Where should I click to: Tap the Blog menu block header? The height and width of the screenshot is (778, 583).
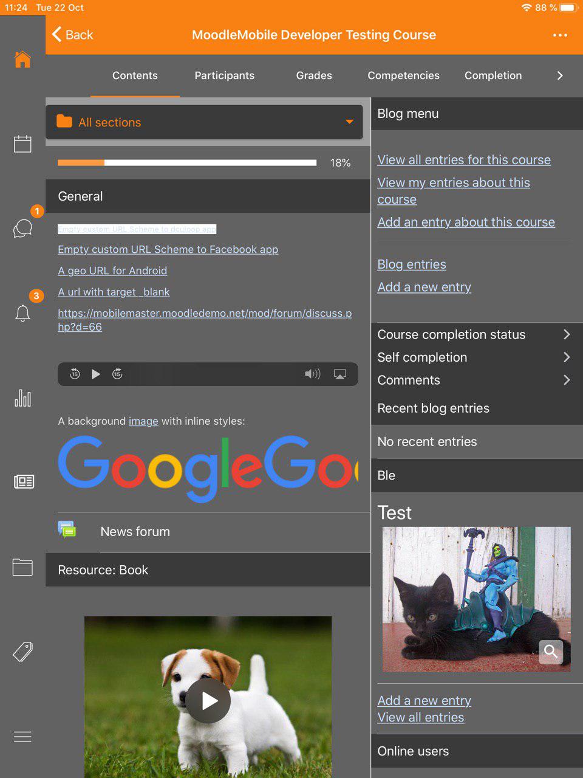tap(477, 114)
